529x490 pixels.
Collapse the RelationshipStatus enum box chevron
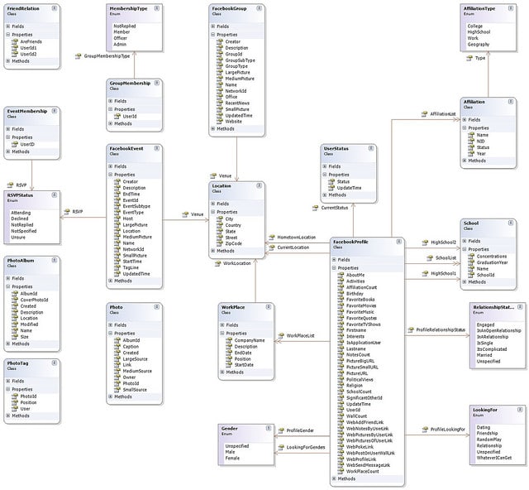tap(520, 307)
